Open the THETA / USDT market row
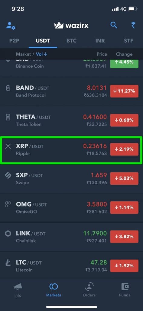This screenshot has height=311, width=143. click(x=71, y=120)
